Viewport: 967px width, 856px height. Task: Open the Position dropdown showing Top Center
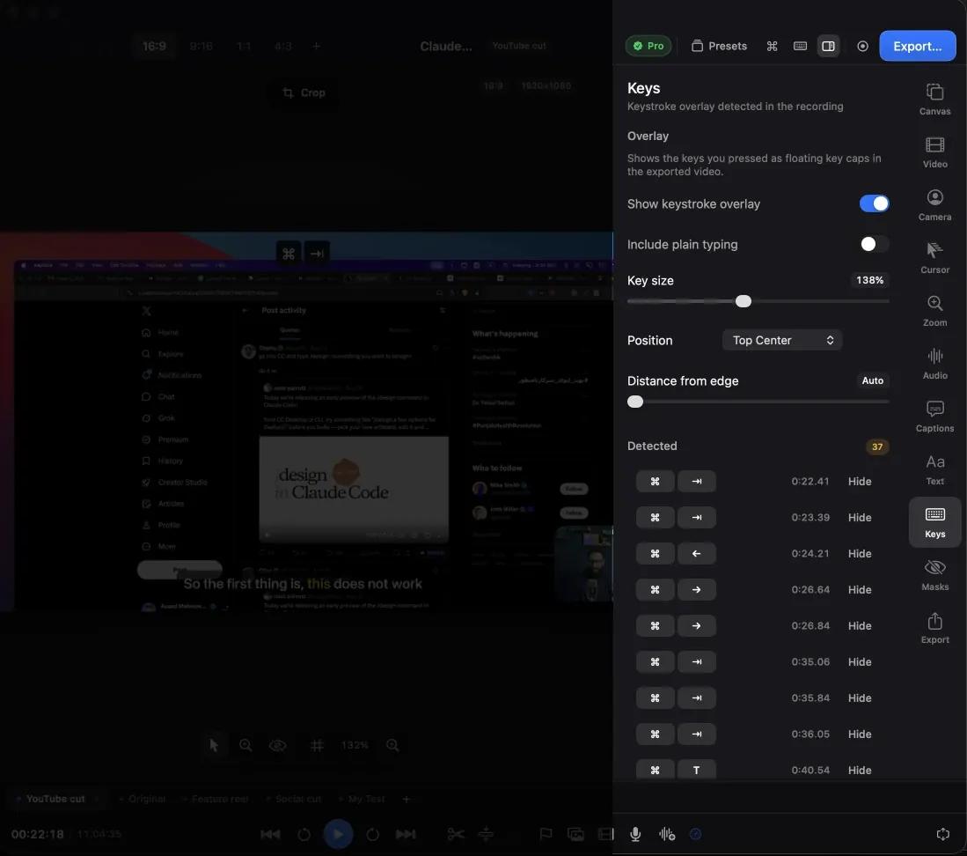782,340
